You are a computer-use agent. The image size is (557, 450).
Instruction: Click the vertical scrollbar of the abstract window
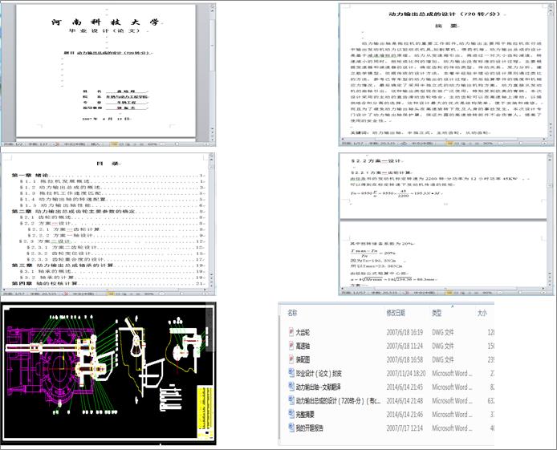pyautogui.click(x=550, y=71)
